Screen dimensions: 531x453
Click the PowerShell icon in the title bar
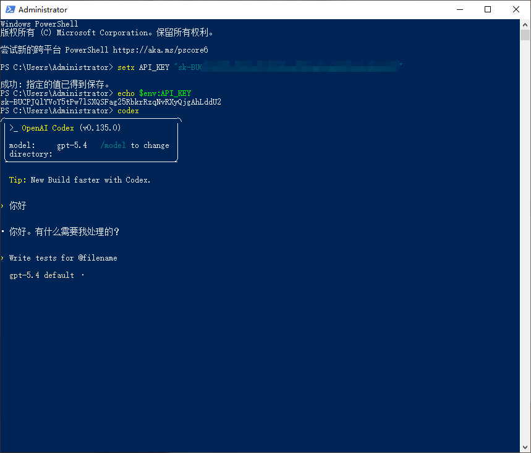(10, 9)
